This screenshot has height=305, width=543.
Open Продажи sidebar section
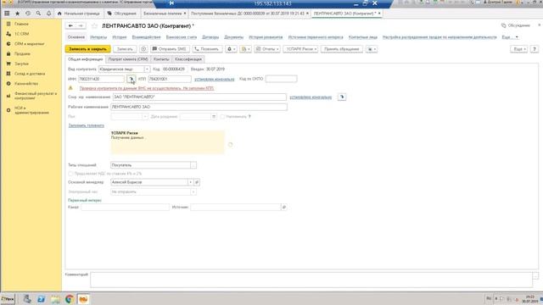click(22, 54)
